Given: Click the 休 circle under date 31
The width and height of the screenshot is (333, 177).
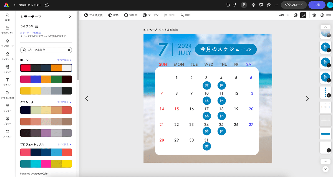Looking at the screenshot, I should coord(206,146).
